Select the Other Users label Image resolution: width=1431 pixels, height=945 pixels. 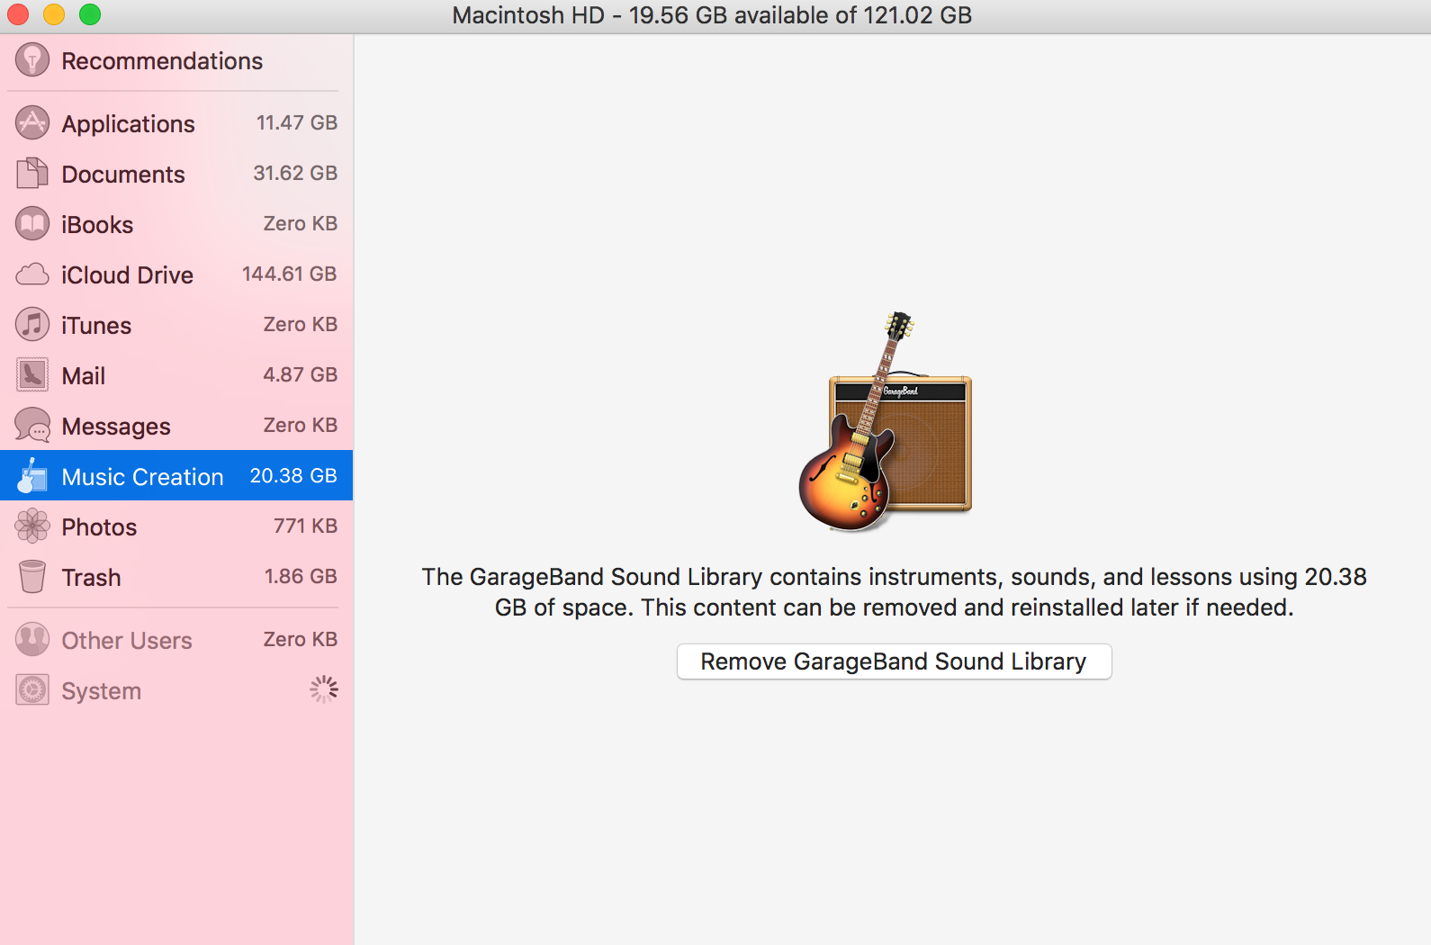click(x=127, y=641)
